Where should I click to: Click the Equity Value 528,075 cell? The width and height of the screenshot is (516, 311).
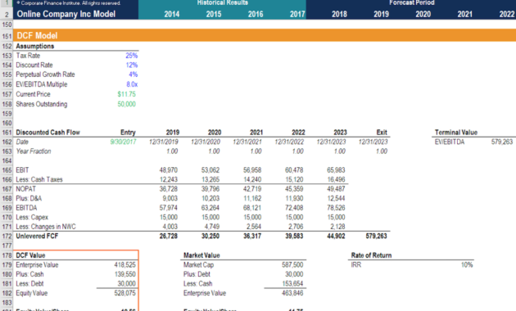click(124, 293)
